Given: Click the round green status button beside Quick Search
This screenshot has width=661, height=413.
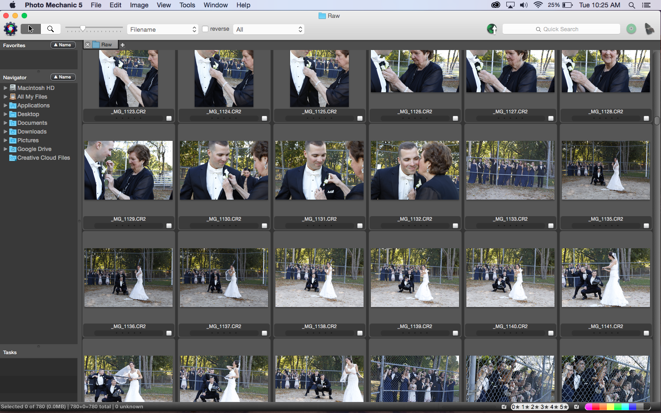Looking at the screenshot, I should (632, 29).
